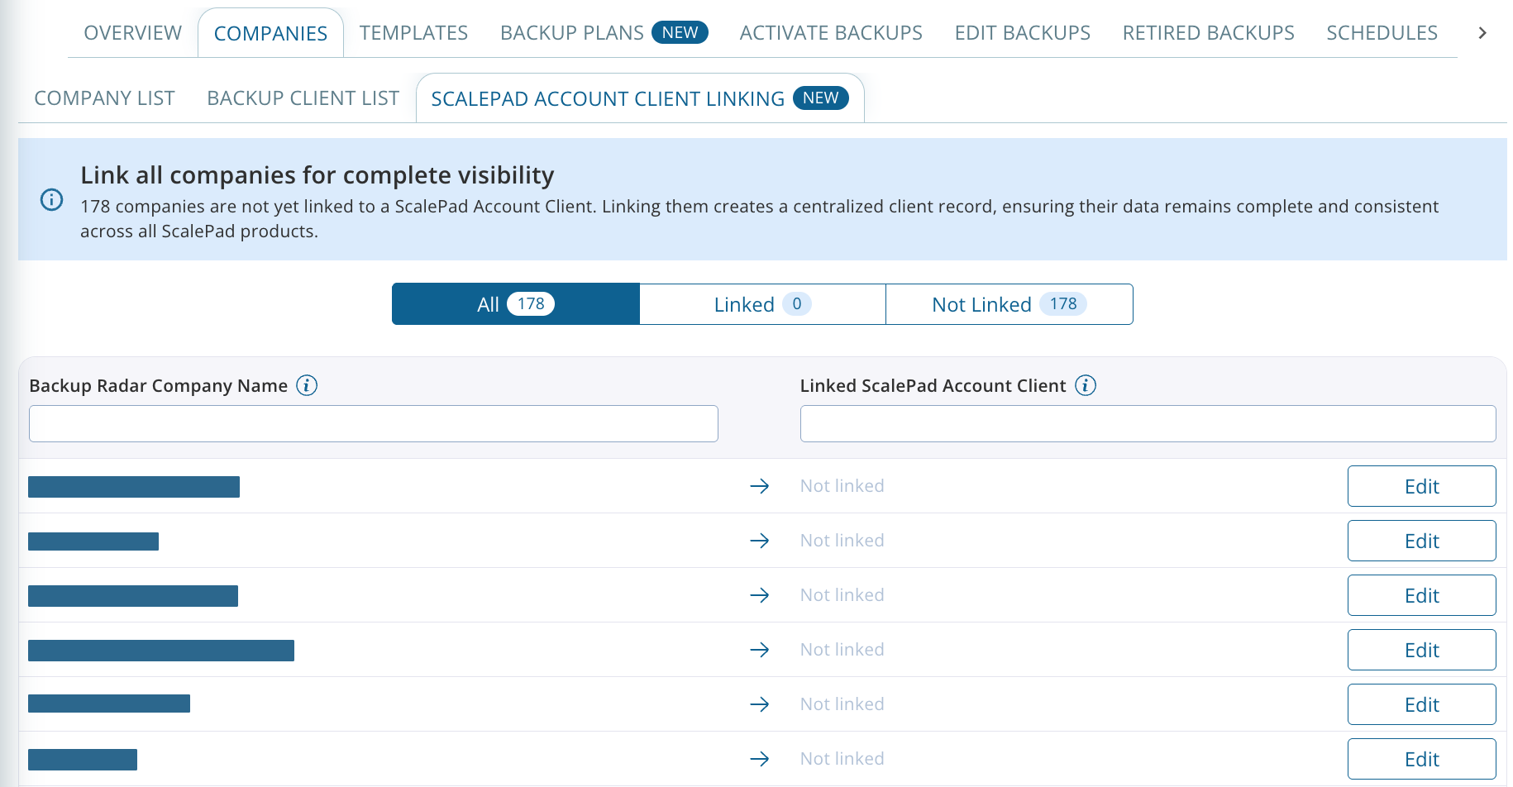Select the All 178 filter
The width and height of the screenshot is (1513, 787).
click(514, 303)
